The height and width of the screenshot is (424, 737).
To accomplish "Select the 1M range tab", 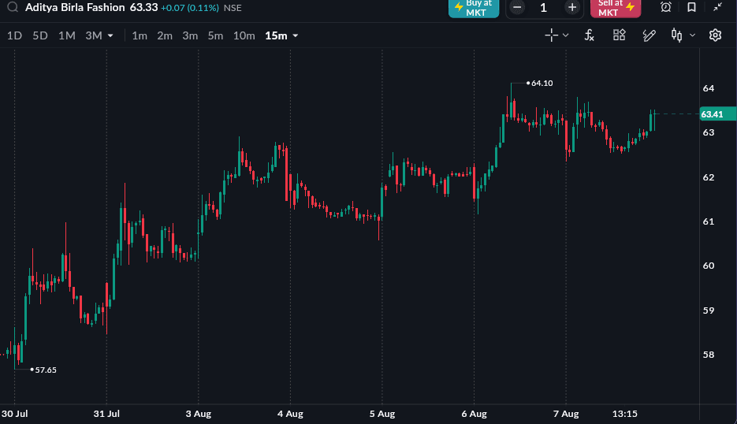I will click(x=67, y=35).
